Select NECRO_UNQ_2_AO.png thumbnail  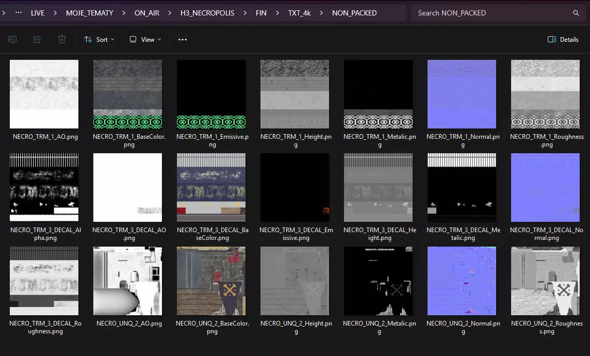coord(127,281)
